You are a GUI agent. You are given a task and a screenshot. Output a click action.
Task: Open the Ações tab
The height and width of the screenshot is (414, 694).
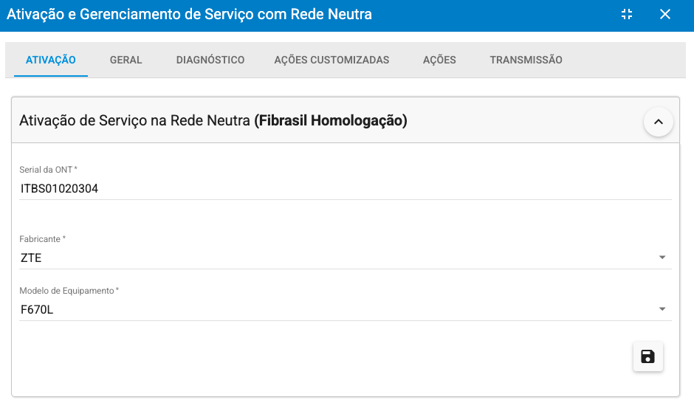point(439,60)
